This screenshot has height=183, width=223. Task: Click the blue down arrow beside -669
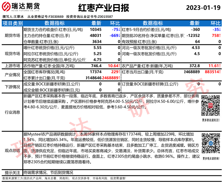(119, 35)
